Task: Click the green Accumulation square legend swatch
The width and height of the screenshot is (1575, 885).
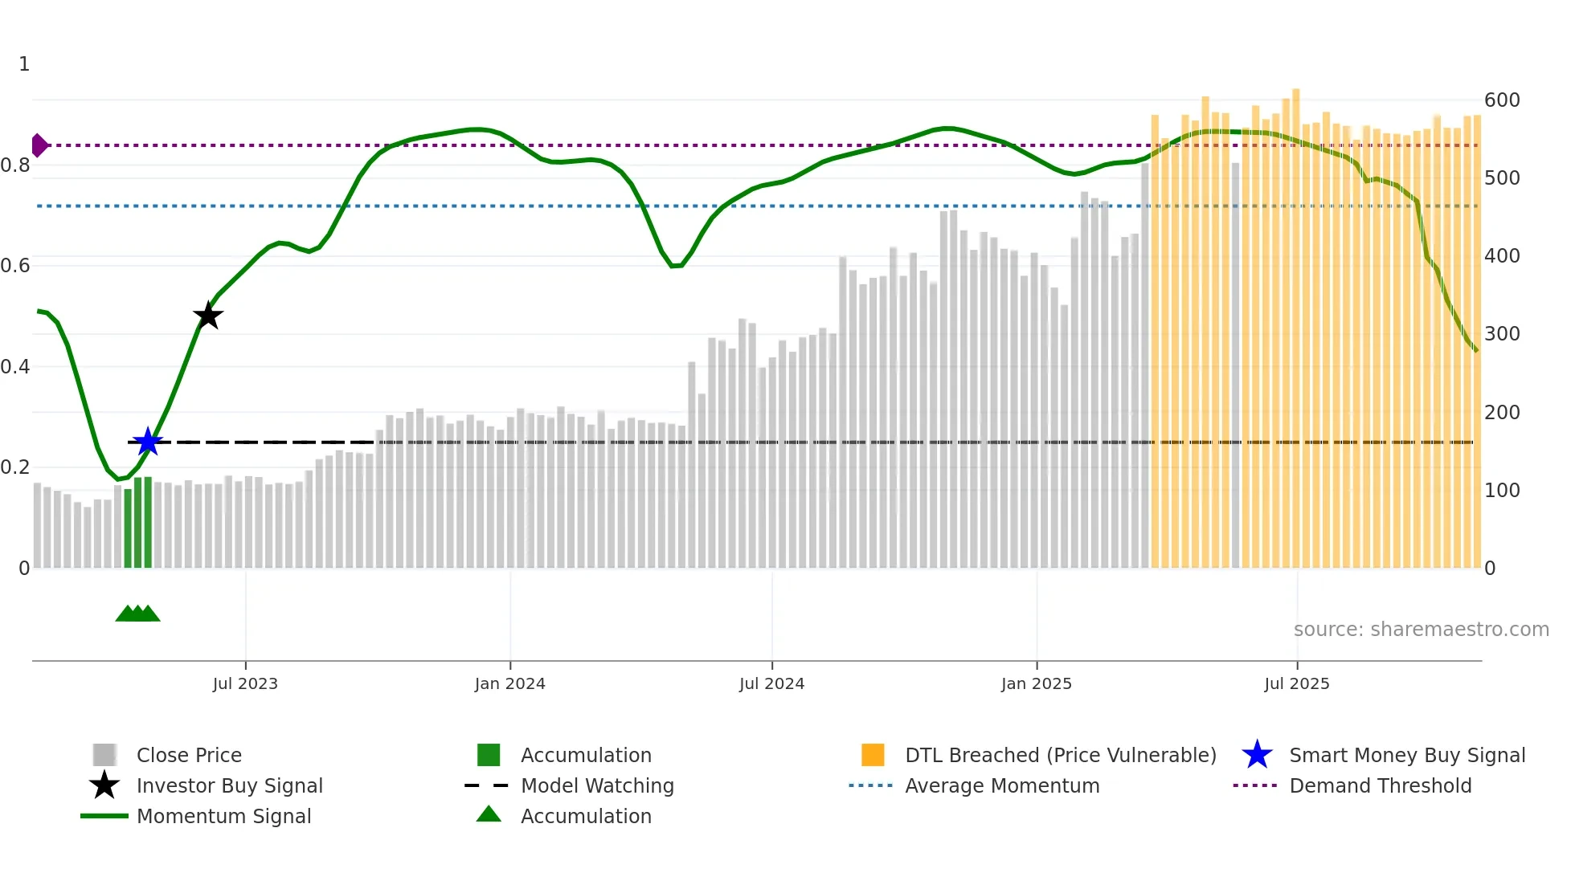Action: coord(489,755)
